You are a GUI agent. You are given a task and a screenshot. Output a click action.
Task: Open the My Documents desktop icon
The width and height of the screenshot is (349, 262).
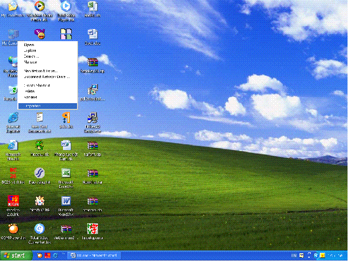coord(13,6)
